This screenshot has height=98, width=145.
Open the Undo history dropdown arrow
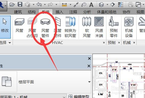point(45,4)
